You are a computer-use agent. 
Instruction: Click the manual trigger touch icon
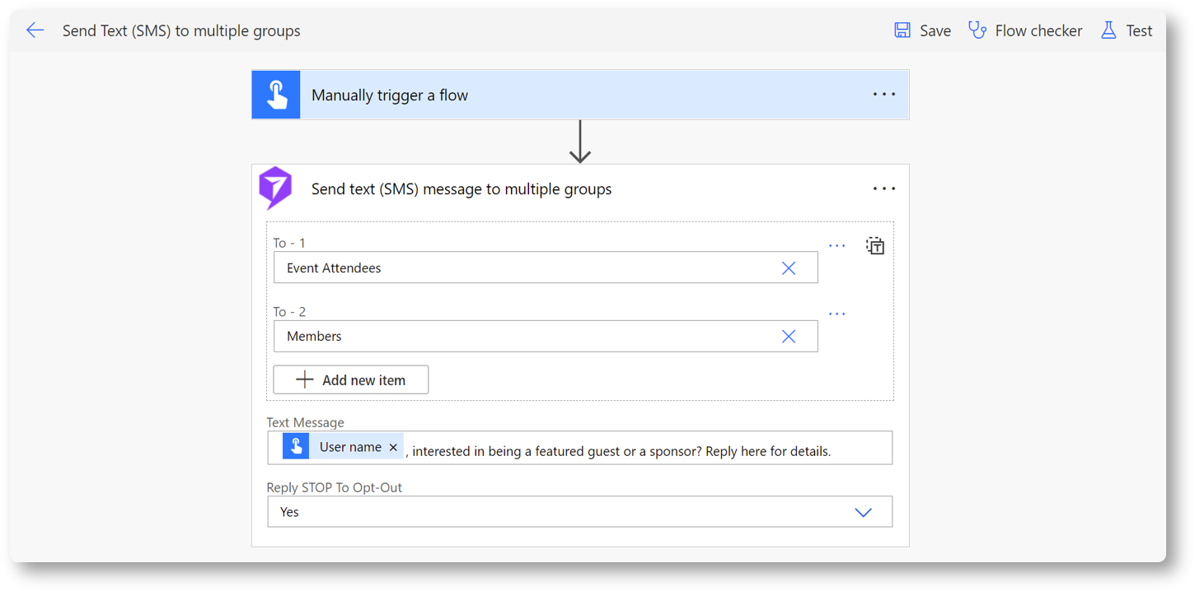pyautogui.click(x=276, y=95)
